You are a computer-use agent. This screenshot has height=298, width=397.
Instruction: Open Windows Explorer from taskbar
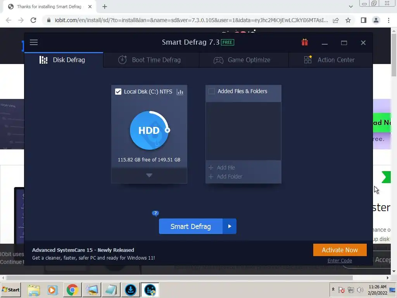coord(34,290)
